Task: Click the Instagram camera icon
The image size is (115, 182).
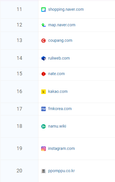Action: coord(44,149)
